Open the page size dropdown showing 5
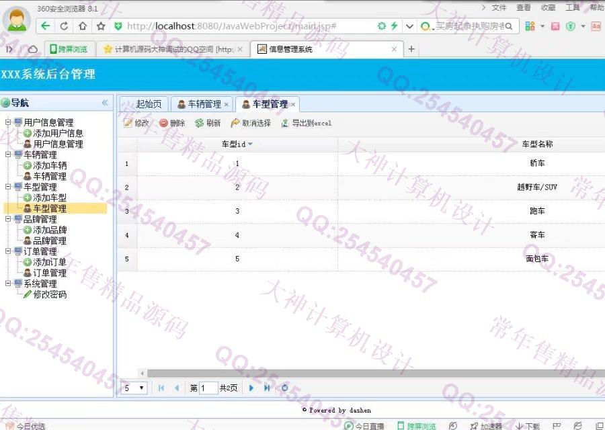Image resolution: width=605 pixels, height=430 pixels. tap(134, 388)
